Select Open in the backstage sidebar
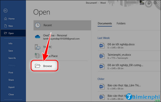Image resolution: width=161 pixels, height=102 pixels. pos(13,33)
